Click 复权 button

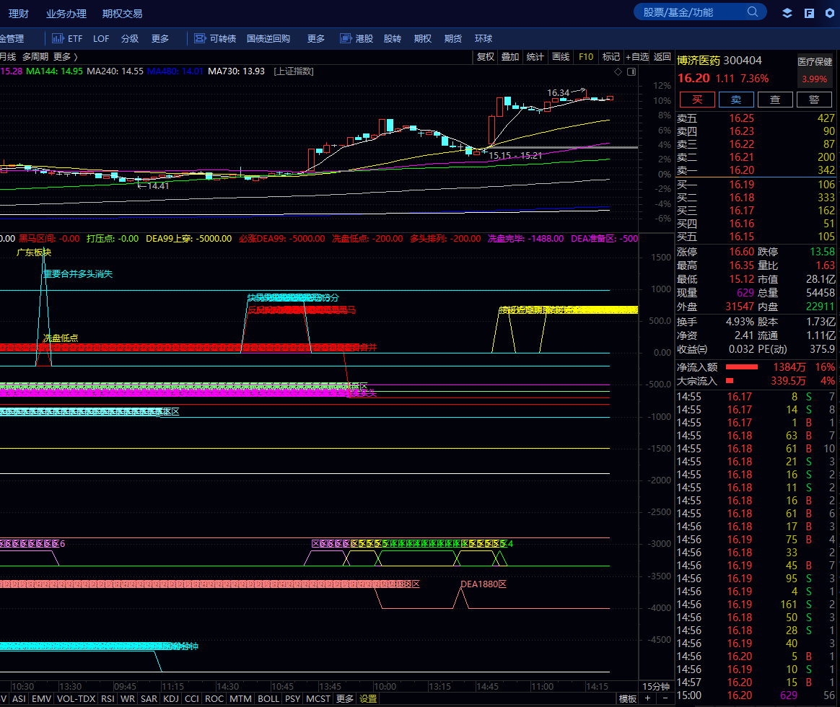486,57
